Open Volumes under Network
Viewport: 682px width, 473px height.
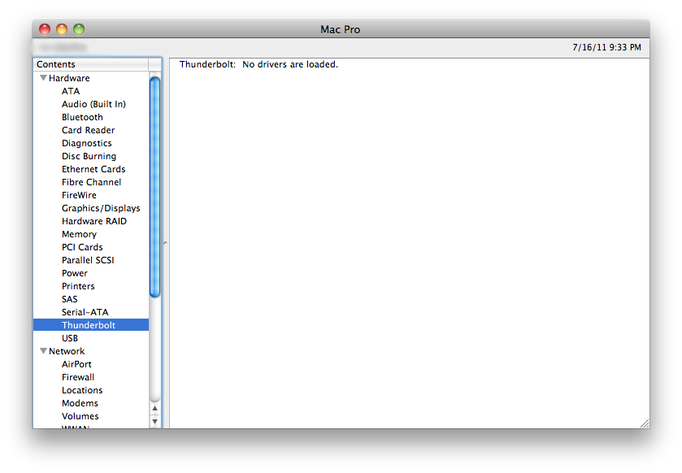tap(80, 416)
